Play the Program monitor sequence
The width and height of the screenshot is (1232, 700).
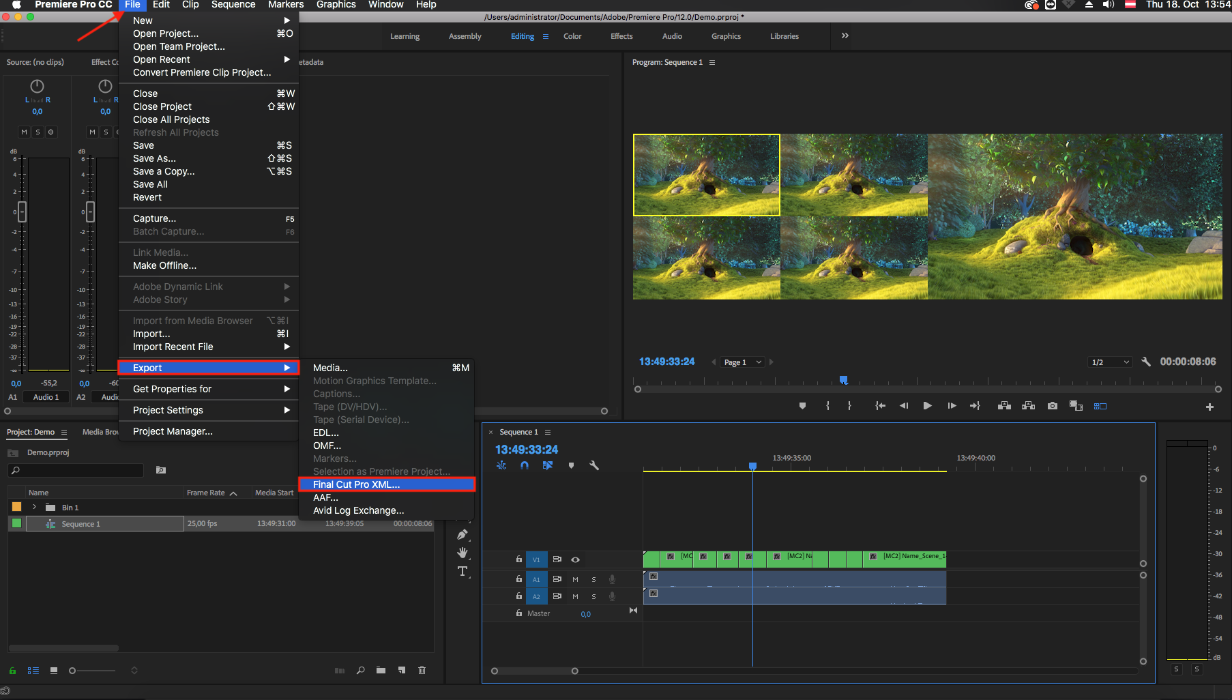(927, 406)
